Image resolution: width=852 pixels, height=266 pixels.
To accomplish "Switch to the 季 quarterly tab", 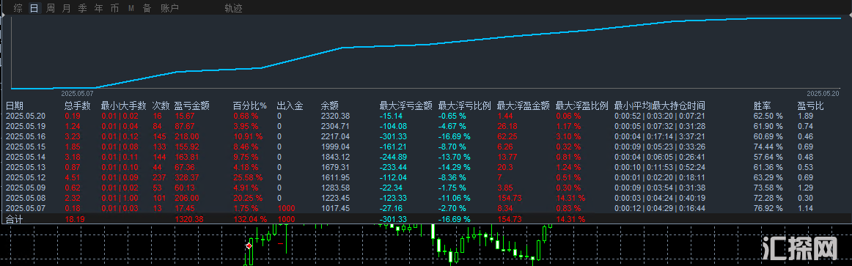I will click(x=83, y=8).
